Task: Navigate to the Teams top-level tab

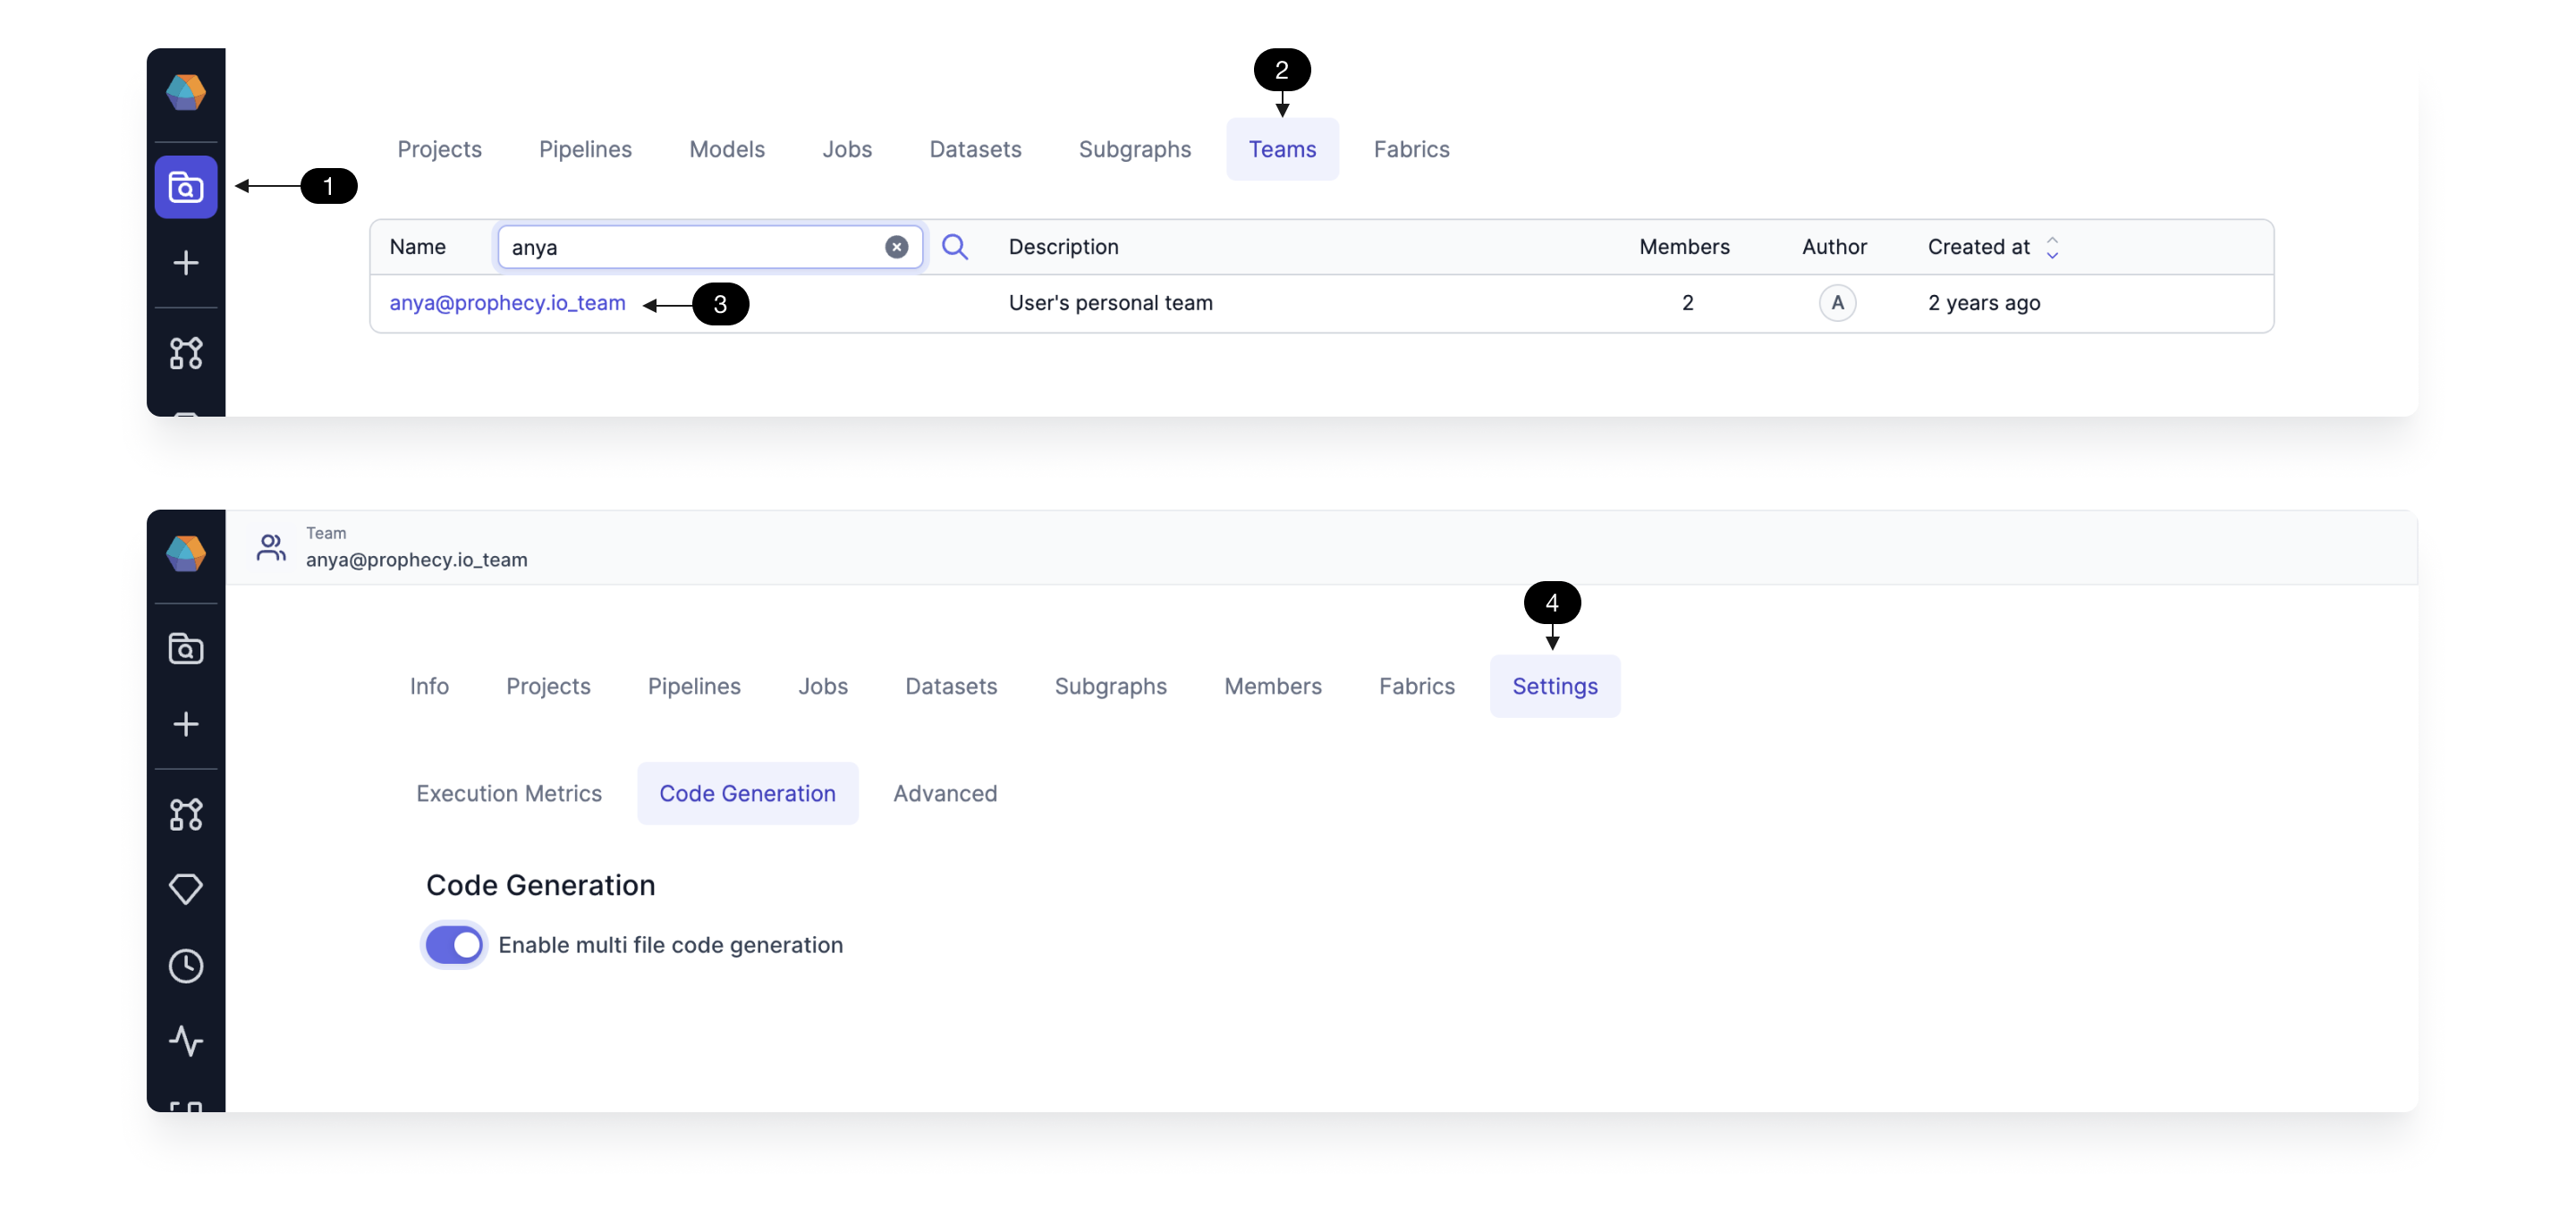Action: pyautogui.click(x=1282, y=148)
